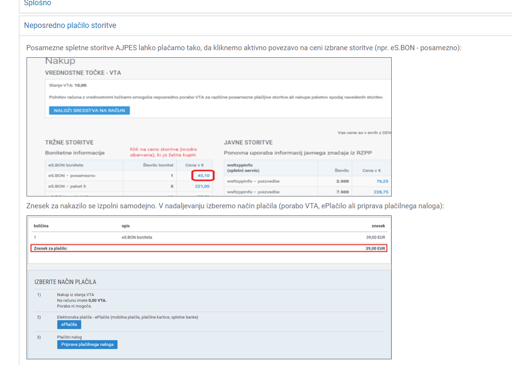Click the wsRzppInfo (spletni servis) column header
Screen dimensions: 512x365
[x=243, y=168]
